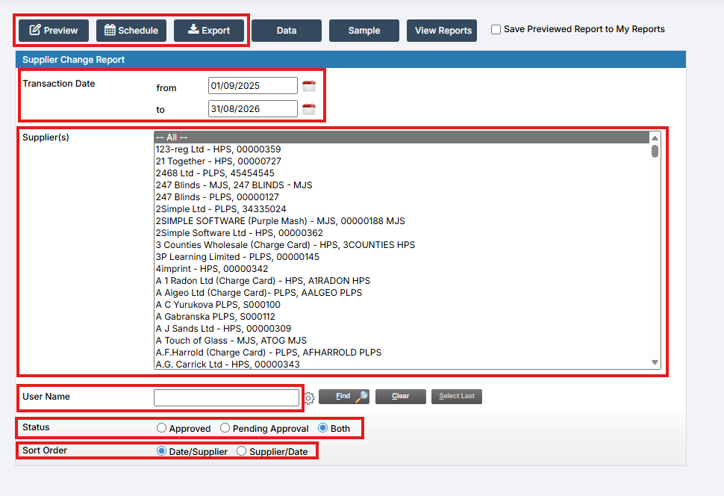The width and height of the screenshot is (724, 496).
Task: Choose Pending Approval status option
Action: click(x=225, y=428)
